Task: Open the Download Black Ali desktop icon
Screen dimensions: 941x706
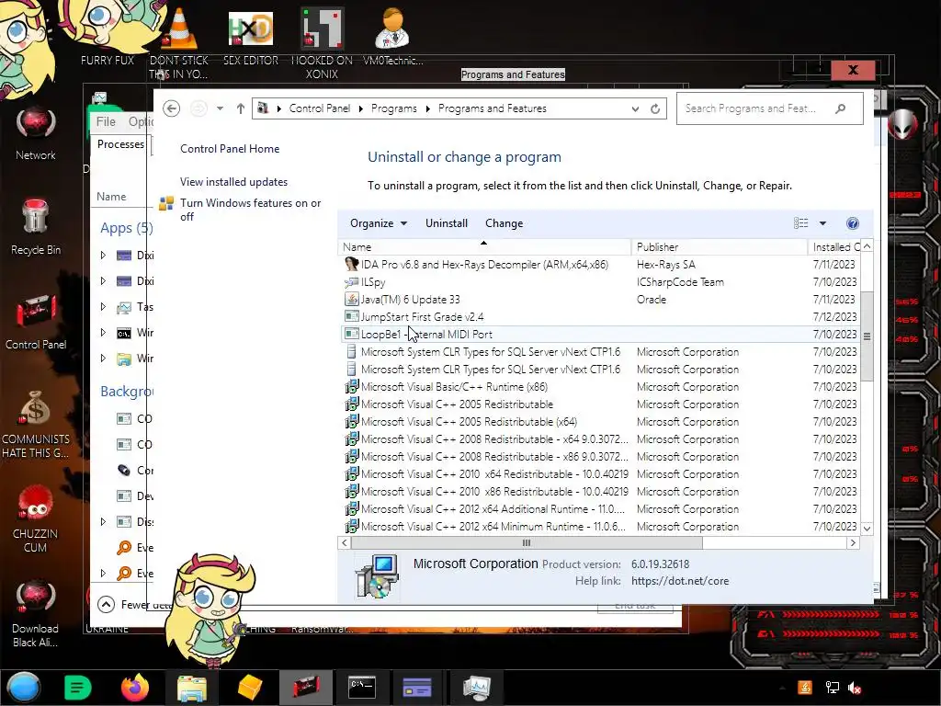Action: (36, 598)
